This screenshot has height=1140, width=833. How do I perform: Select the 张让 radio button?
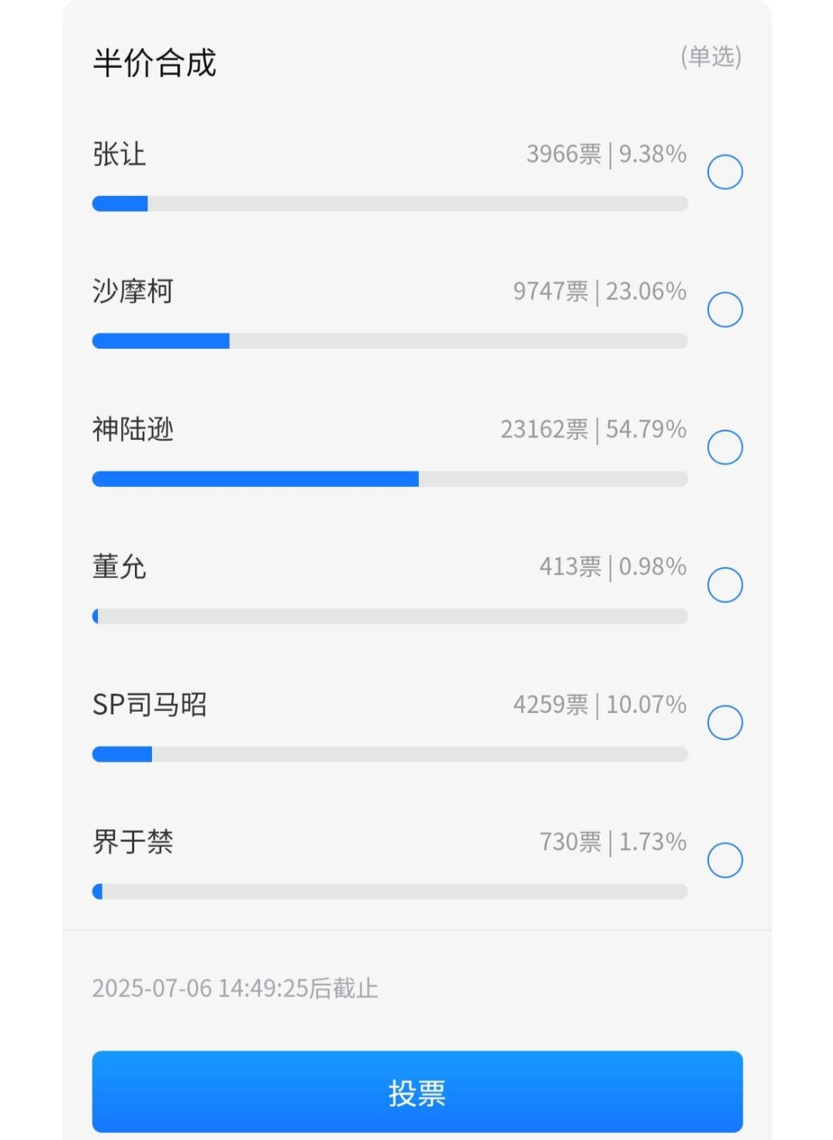(725, 172)
